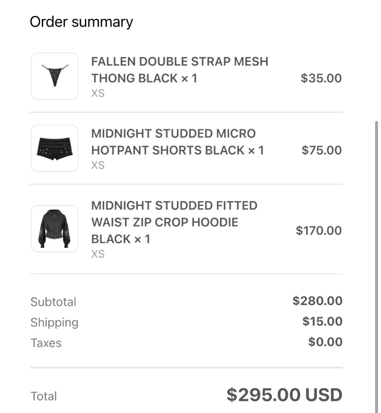
Task: Click the $35.00 thong price
Action: (321, 78)
